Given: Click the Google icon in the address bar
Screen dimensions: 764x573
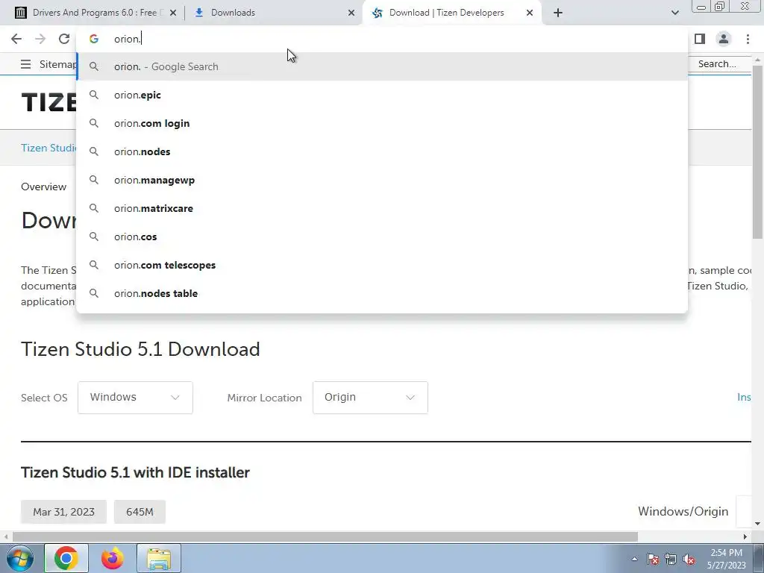Looking at the screenshot, I should [x=94, y=39].
